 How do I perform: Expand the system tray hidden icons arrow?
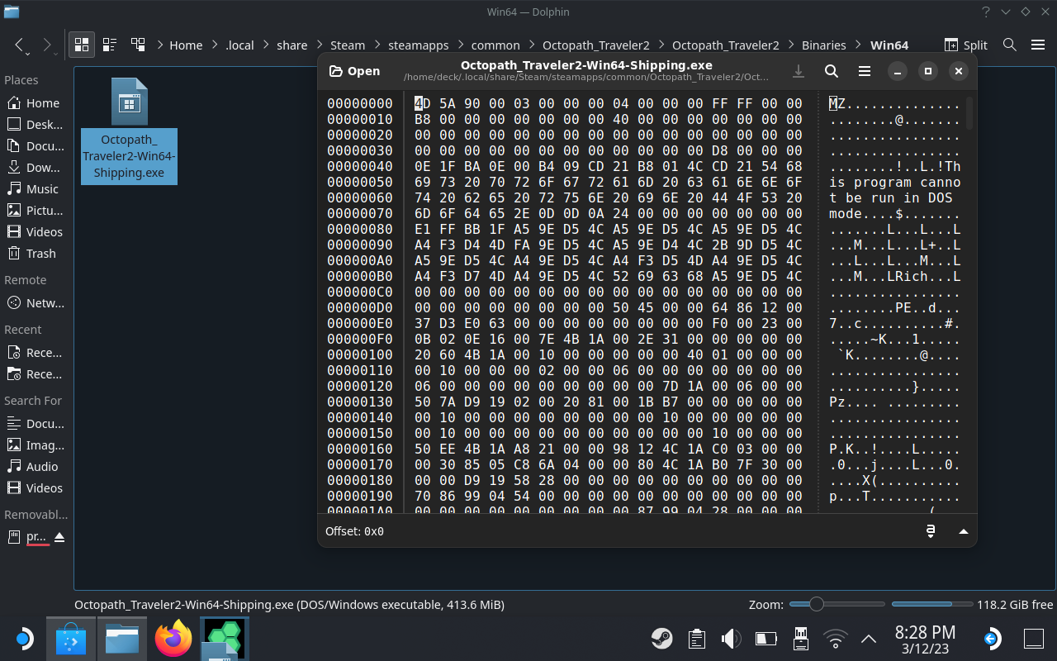coord(869,639)
